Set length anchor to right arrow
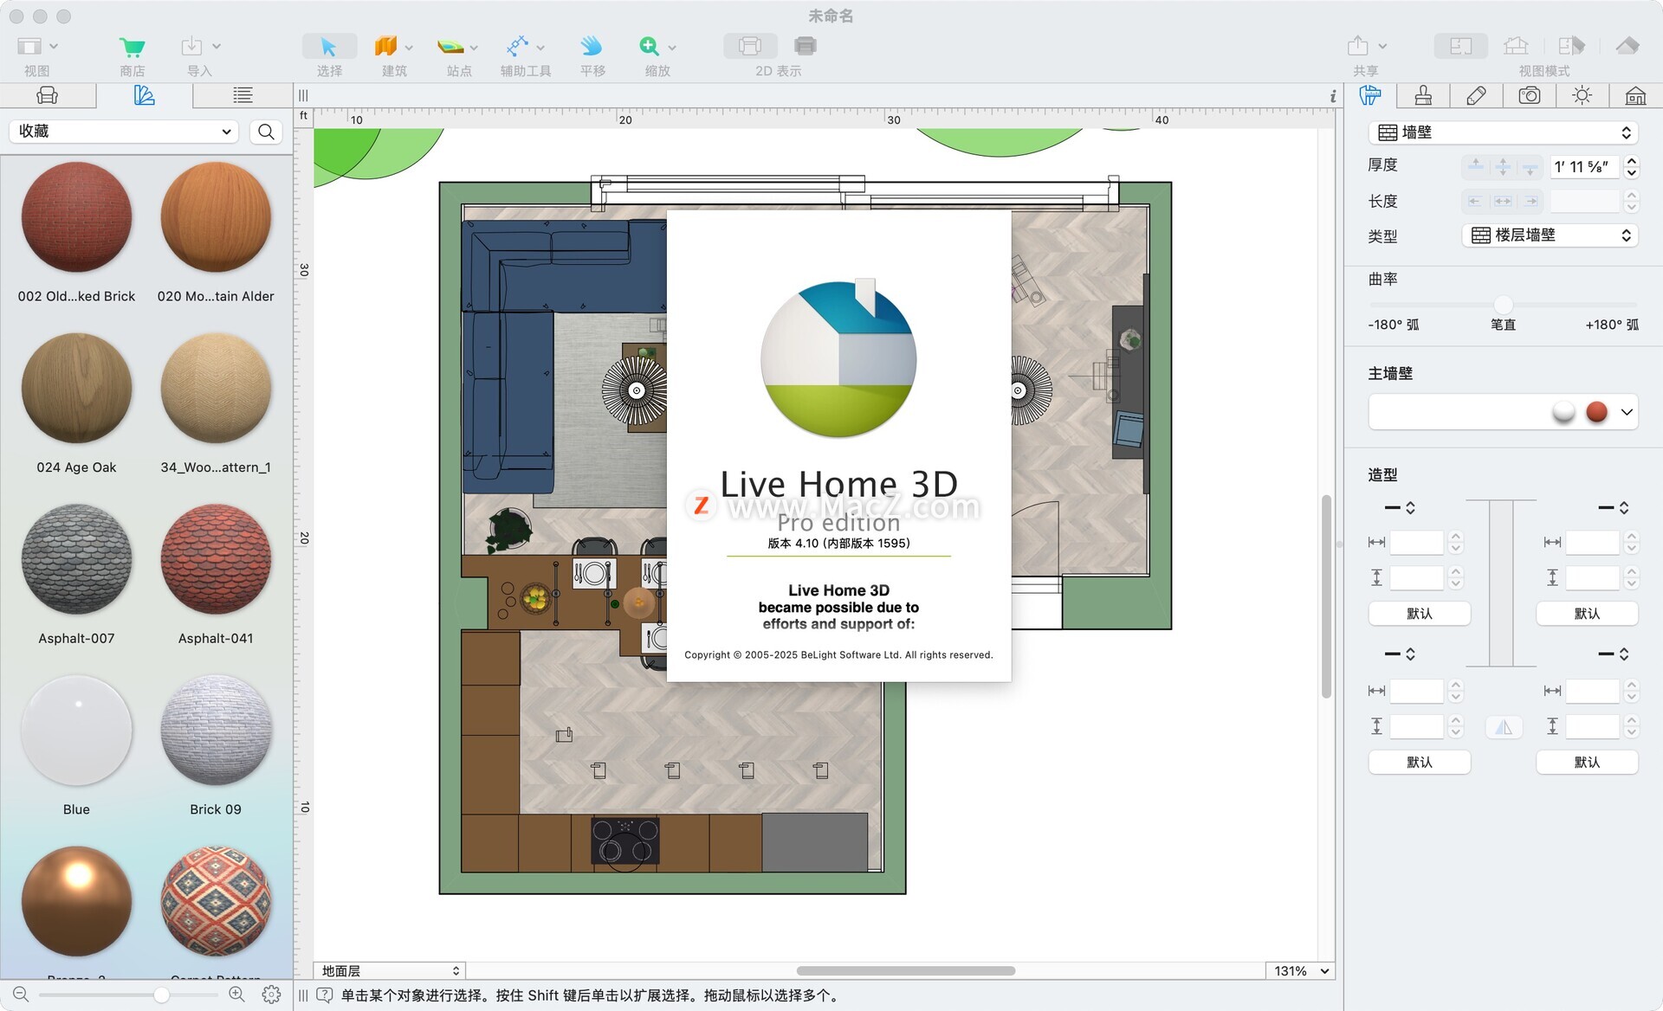 point(1531,201)
